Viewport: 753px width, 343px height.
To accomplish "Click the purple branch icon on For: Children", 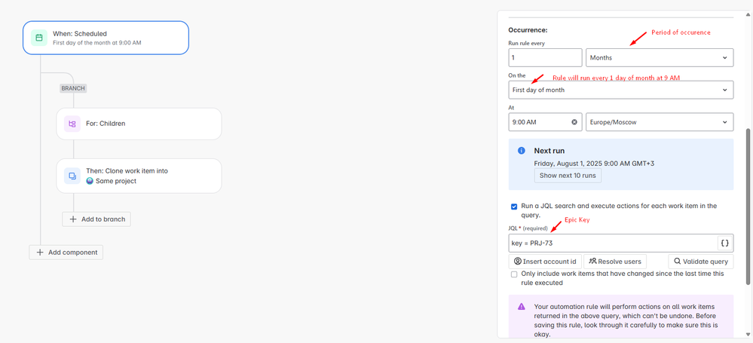I will (72, 124).
